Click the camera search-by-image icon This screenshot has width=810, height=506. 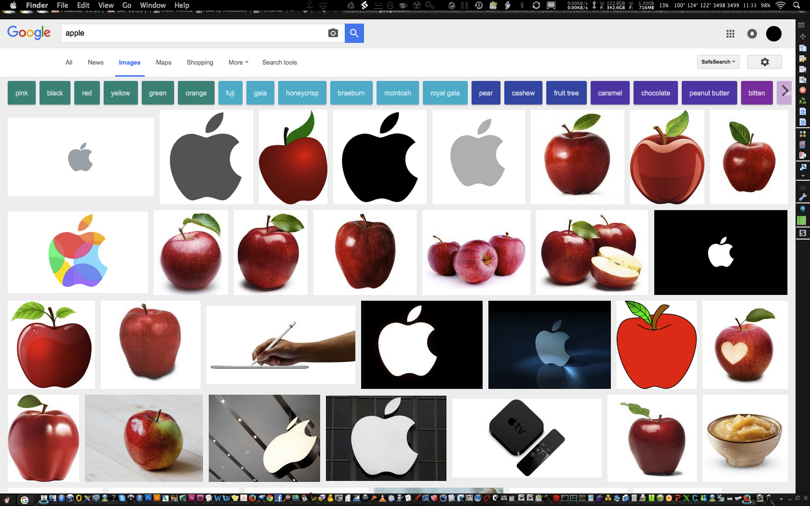(x=333, y=33)
